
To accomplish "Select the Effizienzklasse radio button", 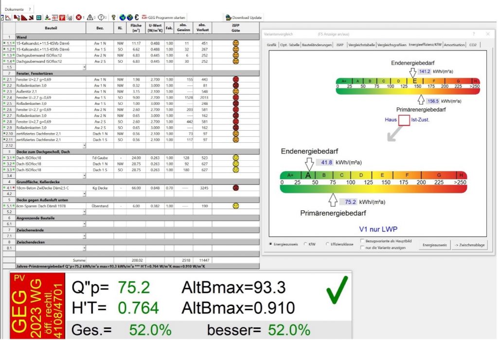I will point(328,244).
